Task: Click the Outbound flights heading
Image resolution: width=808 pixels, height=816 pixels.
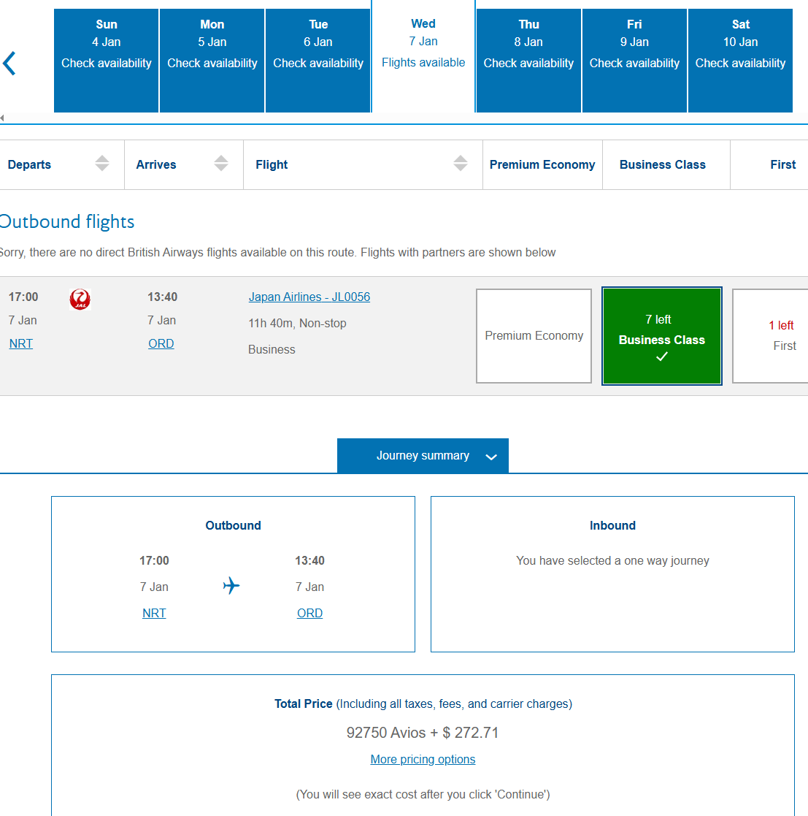Action: pyautogui.click(x=67, y=222)
